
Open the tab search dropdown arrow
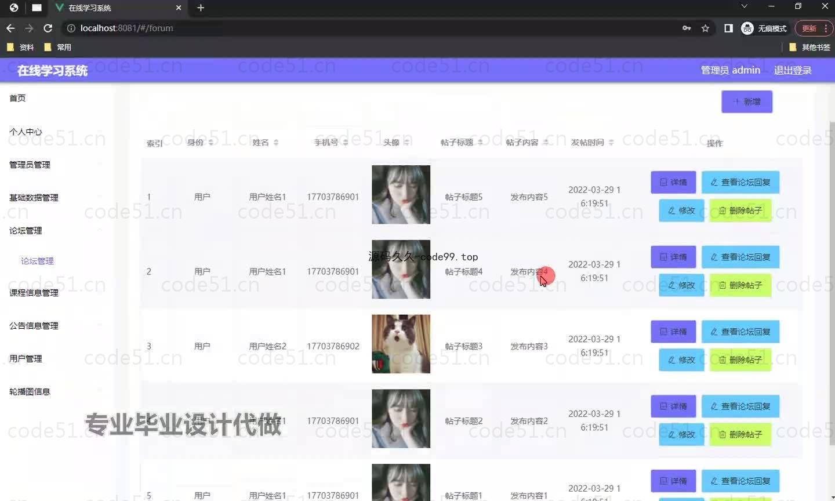click(744, 6)
